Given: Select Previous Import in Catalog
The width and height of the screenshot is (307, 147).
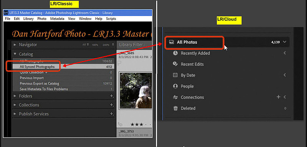Looking at the screenshot, I should coord(63,78).
